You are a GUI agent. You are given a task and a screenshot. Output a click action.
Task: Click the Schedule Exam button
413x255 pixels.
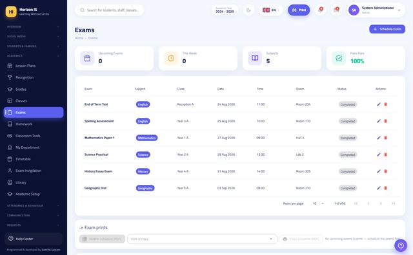click(387, 29)
